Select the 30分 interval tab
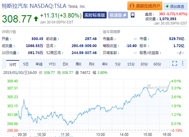This screenshot has height=137, width=189. (144, 64)
